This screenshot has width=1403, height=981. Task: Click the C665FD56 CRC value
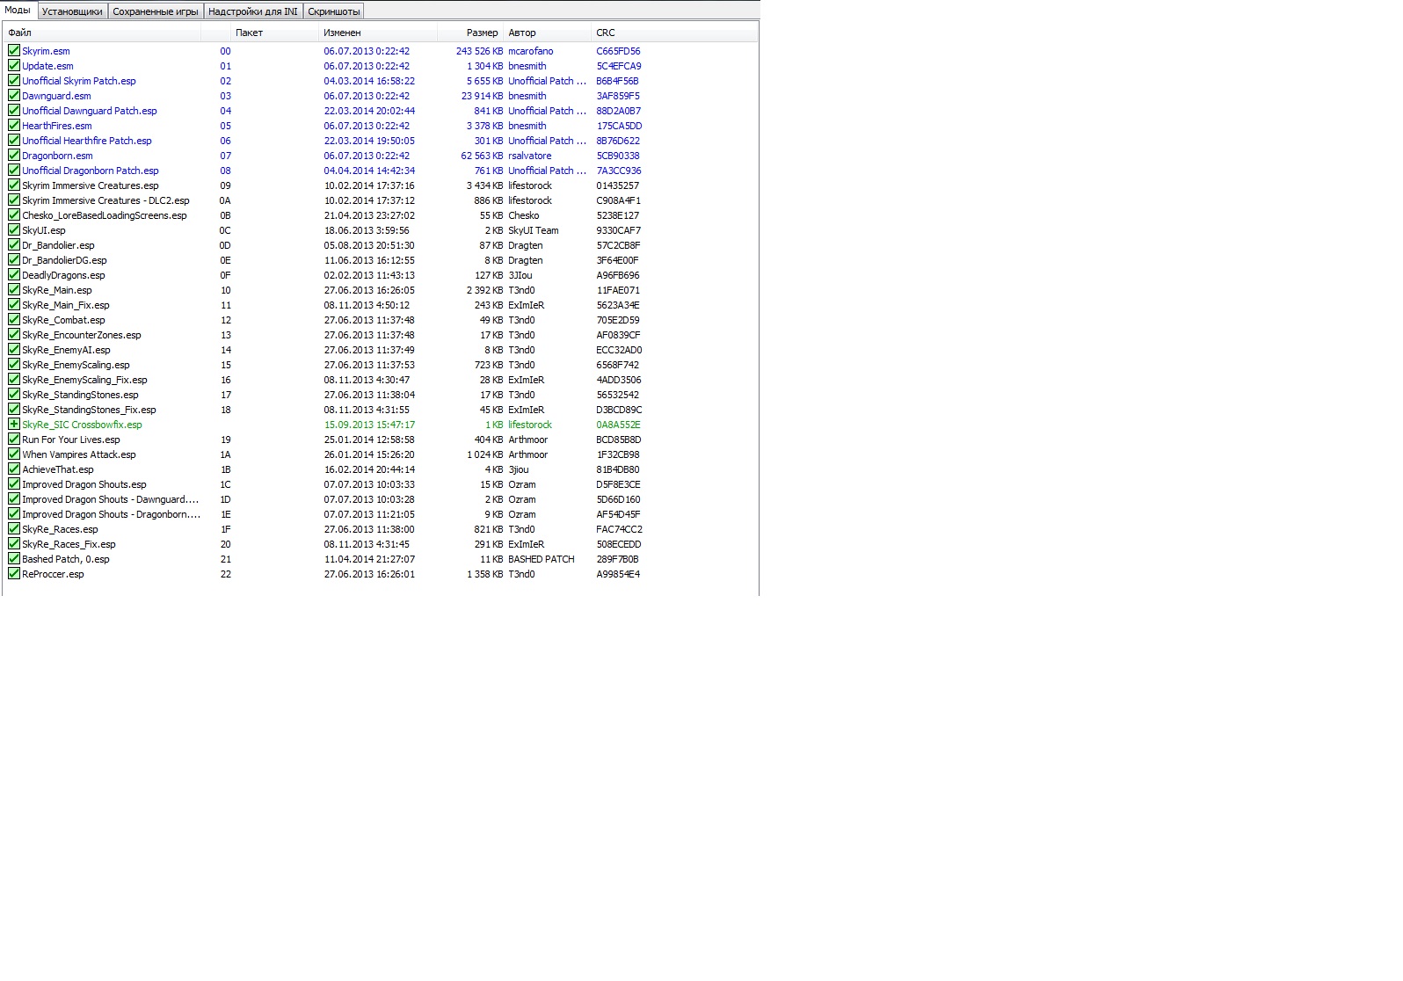(618, 51)
